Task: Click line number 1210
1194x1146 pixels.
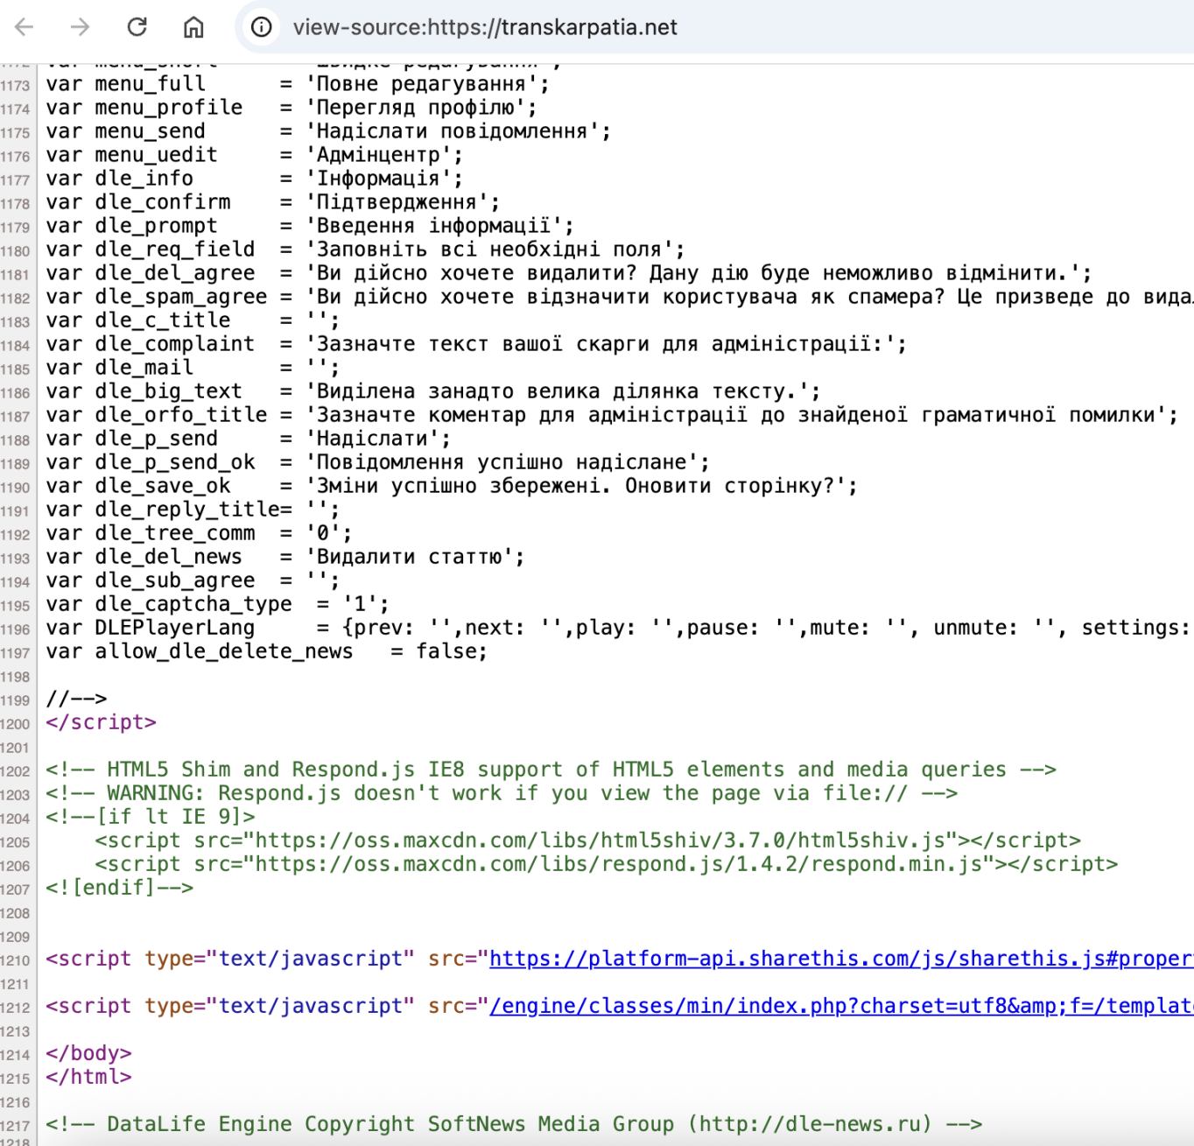Action: [x=15, y=960]
